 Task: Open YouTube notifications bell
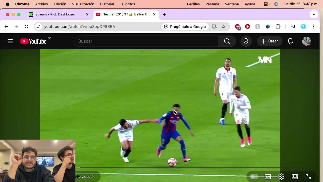tap(290, 41)
